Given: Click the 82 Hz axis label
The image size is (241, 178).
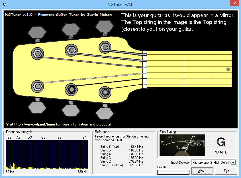Looking at the screenshot, I should [x=10, y=172].
